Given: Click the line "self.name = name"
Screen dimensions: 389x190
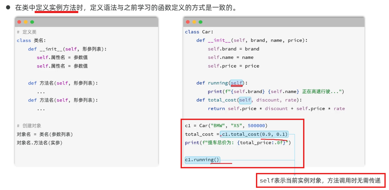Looking at the screenshot, I should (231, 57).
